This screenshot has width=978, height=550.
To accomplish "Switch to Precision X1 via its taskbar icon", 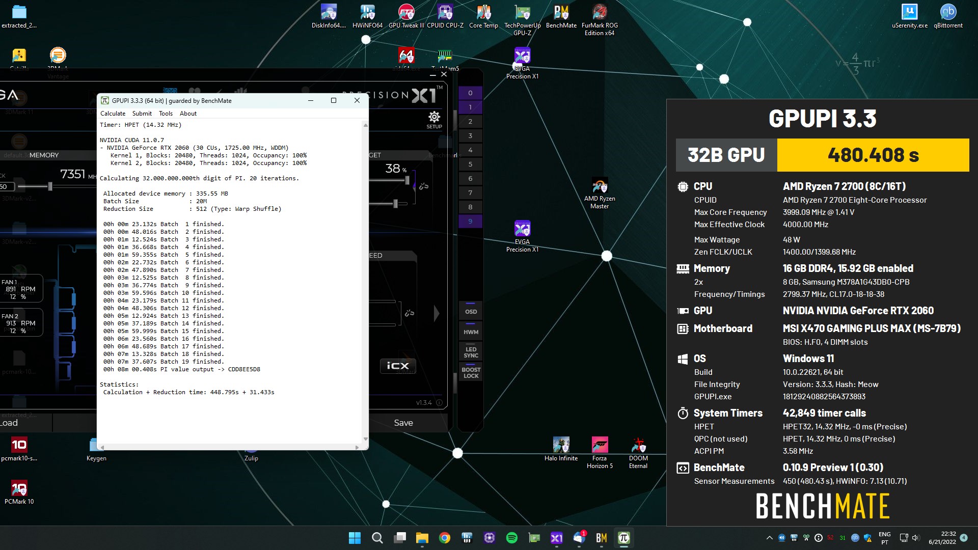I will click(556, 538).
